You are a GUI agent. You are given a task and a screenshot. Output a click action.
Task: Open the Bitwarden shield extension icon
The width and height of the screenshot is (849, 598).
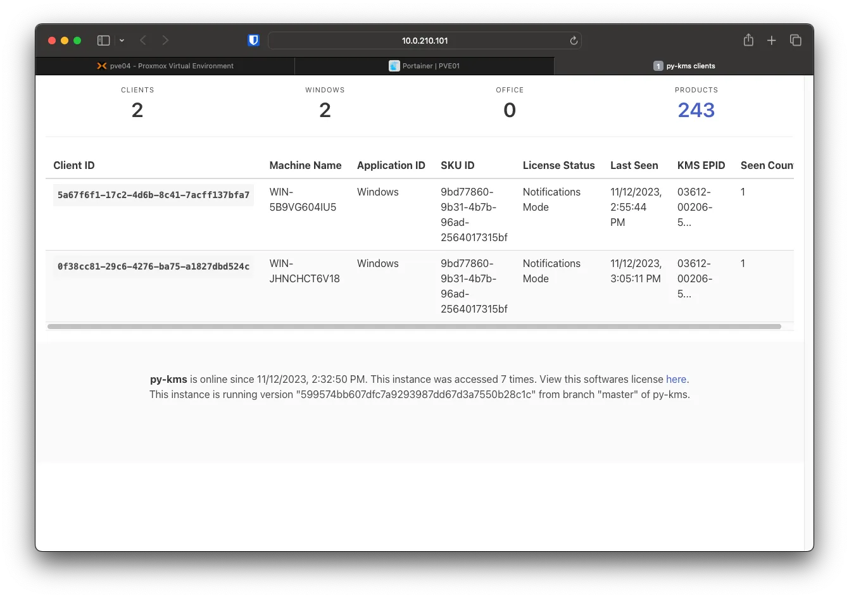[253, 40]
